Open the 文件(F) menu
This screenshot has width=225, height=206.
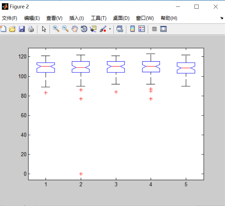coord(9,18)
